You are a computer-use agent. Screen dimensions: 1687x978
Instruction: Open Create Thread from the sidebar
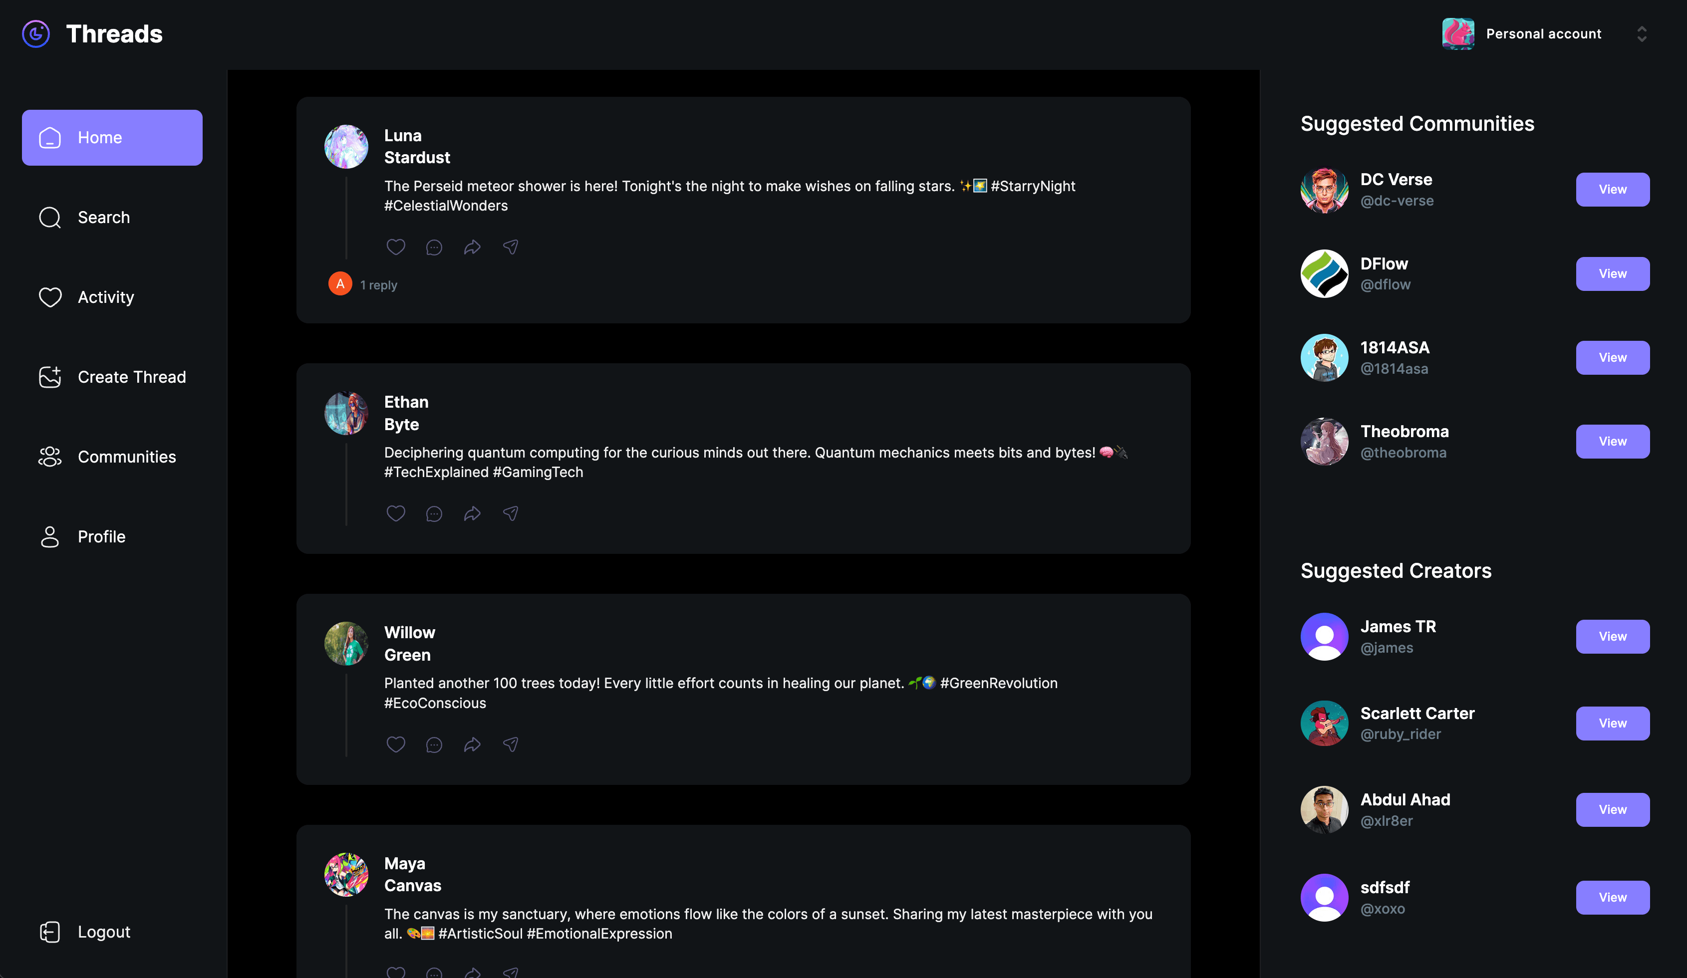tap(131, 377)
